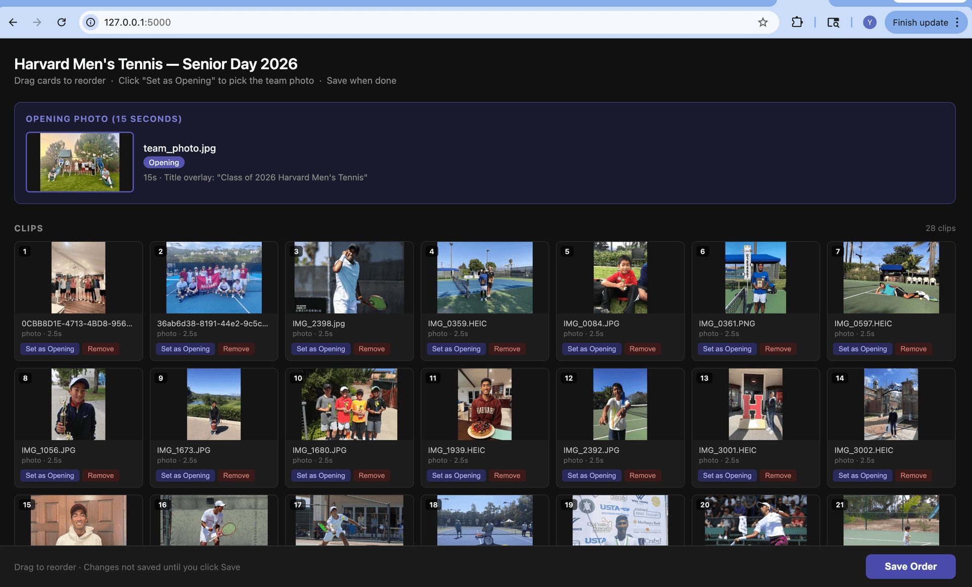Click the Finish update button
The image size is (972, 587).
920,22
